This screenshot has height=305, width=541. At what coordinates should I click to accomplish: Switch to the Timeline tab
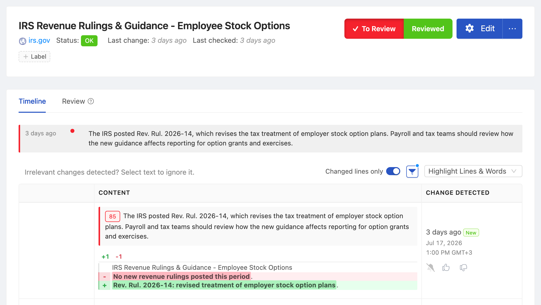pos(32,101)
